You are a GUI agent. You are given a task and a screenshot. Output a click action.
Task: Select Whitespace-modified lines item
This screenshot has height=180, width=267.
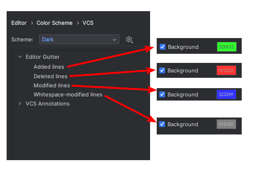point(68,94)
